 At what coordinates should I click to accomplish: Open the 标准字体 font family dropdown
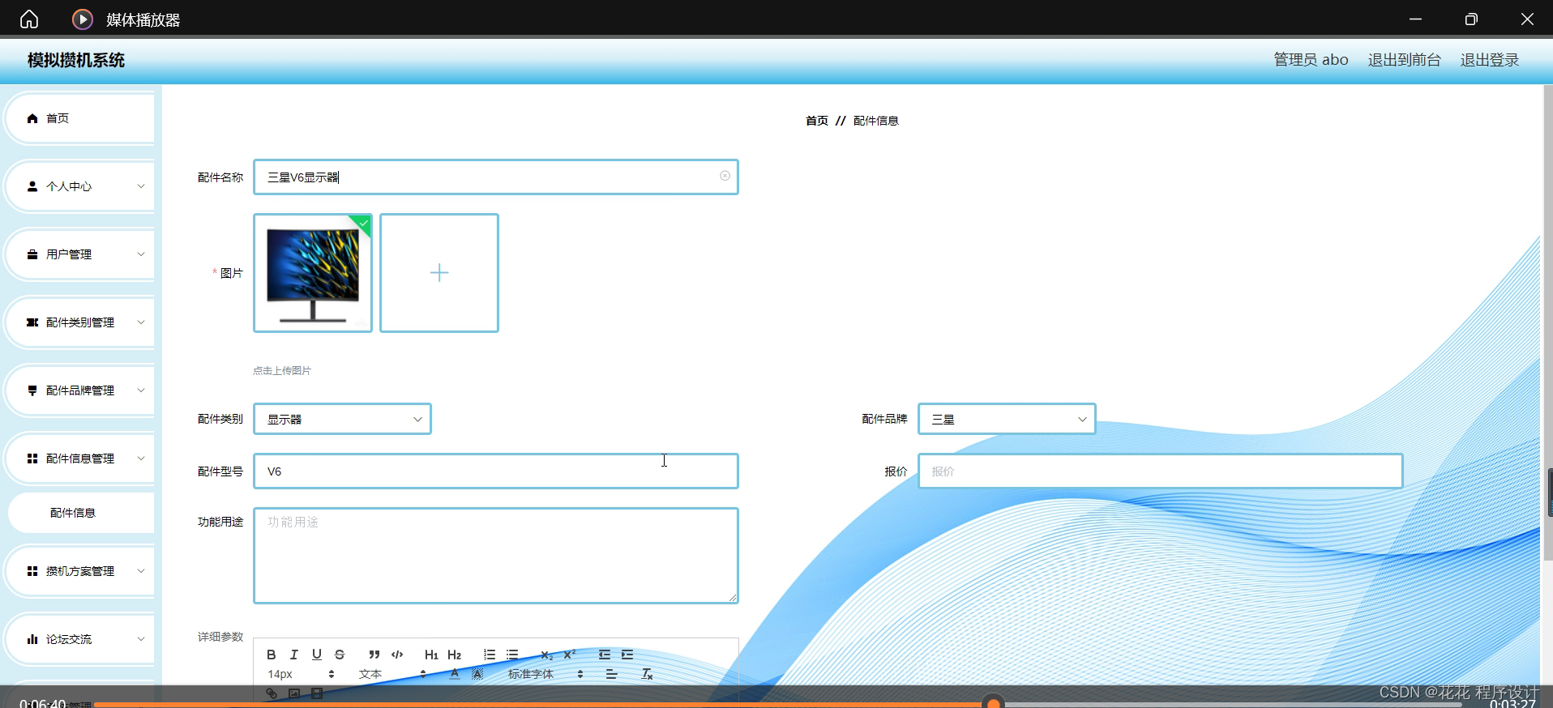click(x=545, y=674)
